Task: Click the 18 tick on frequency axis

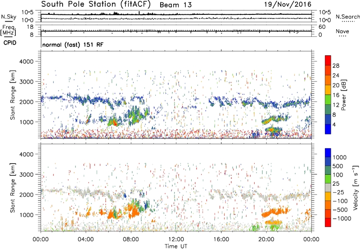Action: [x=30, y=27]
